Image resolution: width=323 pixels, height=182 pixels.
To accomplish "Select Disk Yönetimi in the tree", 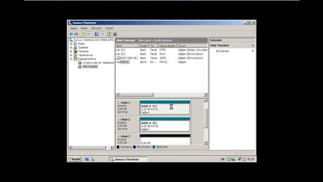I will [90, 67].
